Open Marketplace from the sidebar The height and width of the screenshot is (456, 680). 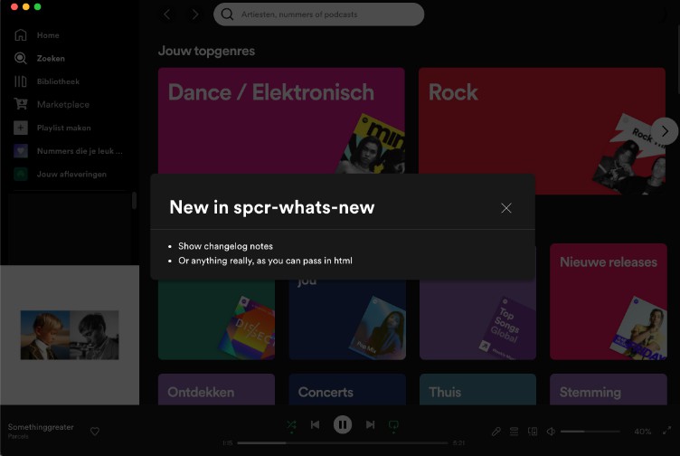(62, 104)
